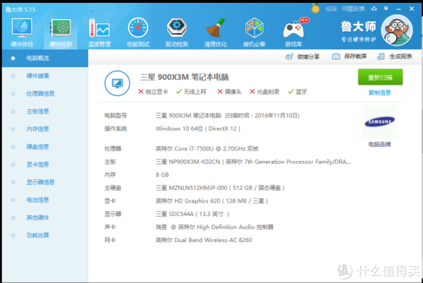Viewport: 423px width, 283px height.
Task: Click the NP900X3M-K02CN motherboard value
Action: tap(253, 162)
